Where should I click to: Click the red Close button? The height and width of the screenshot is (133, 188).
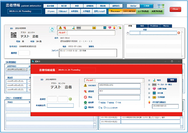click(175, 9)
